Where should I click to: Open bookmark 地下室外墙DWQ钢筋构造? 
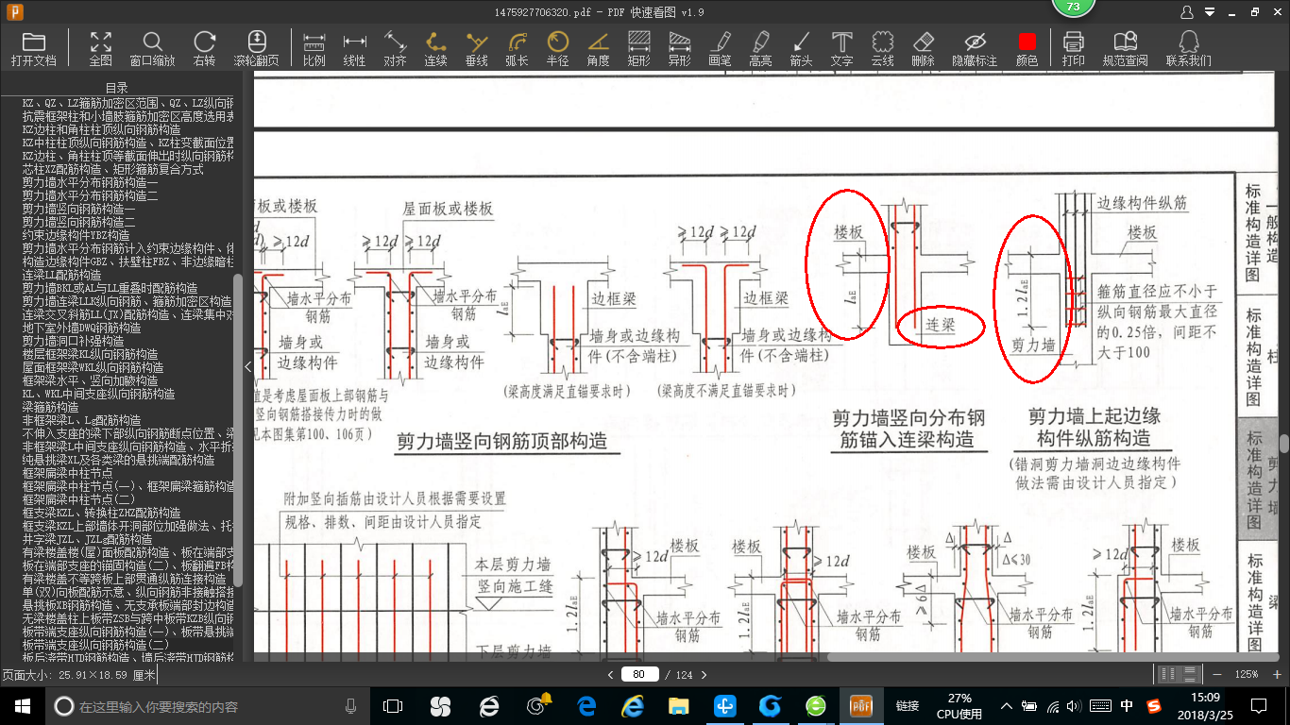81,327
